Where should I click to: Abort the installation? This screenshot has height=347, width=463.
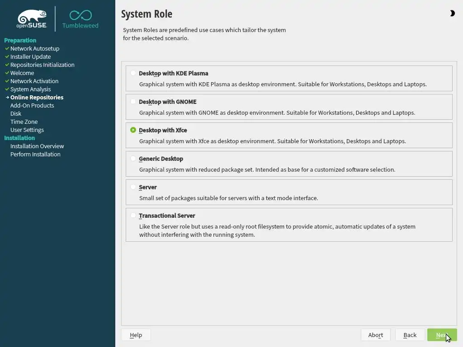pos(375,335)
